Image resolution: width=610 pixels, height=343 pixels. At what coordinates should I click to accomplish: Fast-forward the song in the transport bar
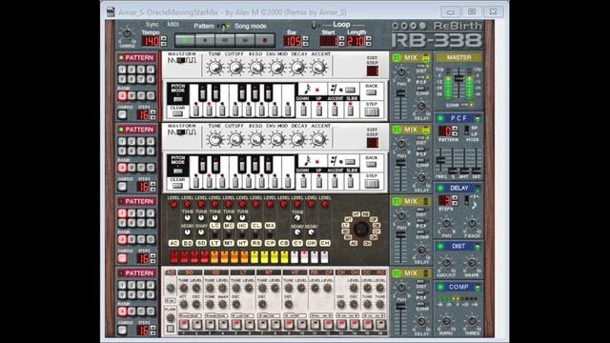(245, 40)
